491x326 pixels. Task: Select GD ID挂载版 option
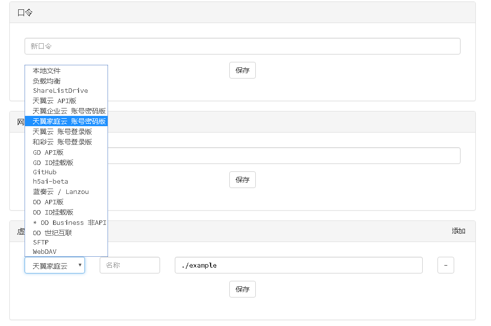(66, 163)
